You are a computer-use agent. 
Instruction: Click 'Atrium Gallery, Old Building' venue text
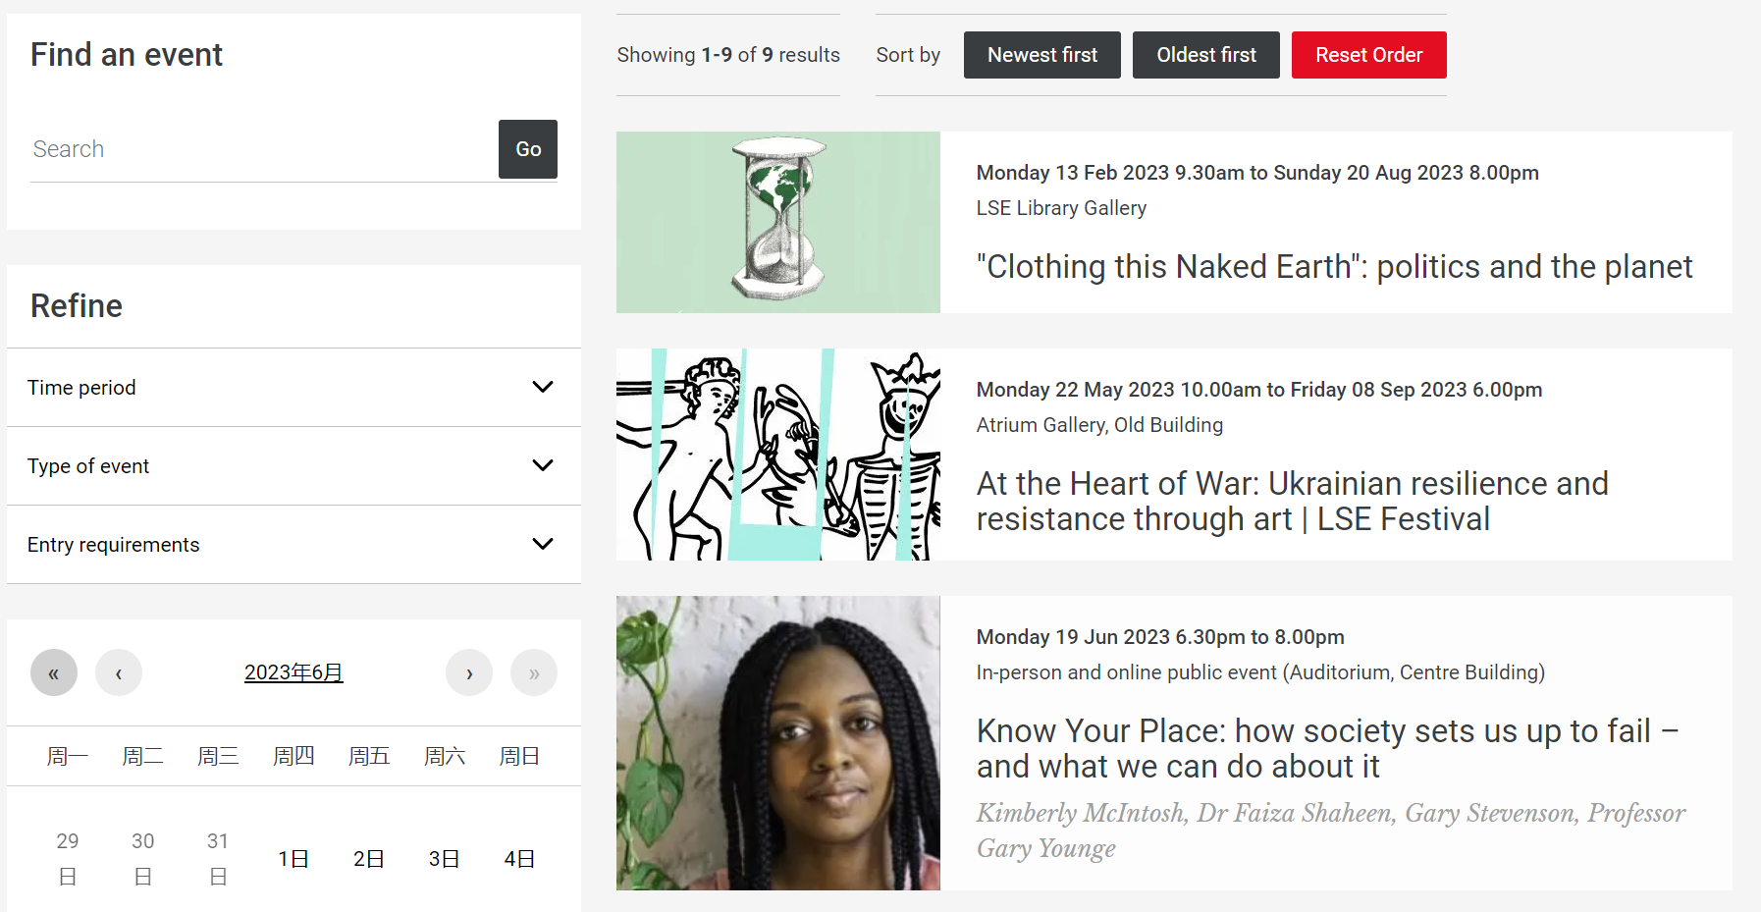click(x=1099, y=425)
